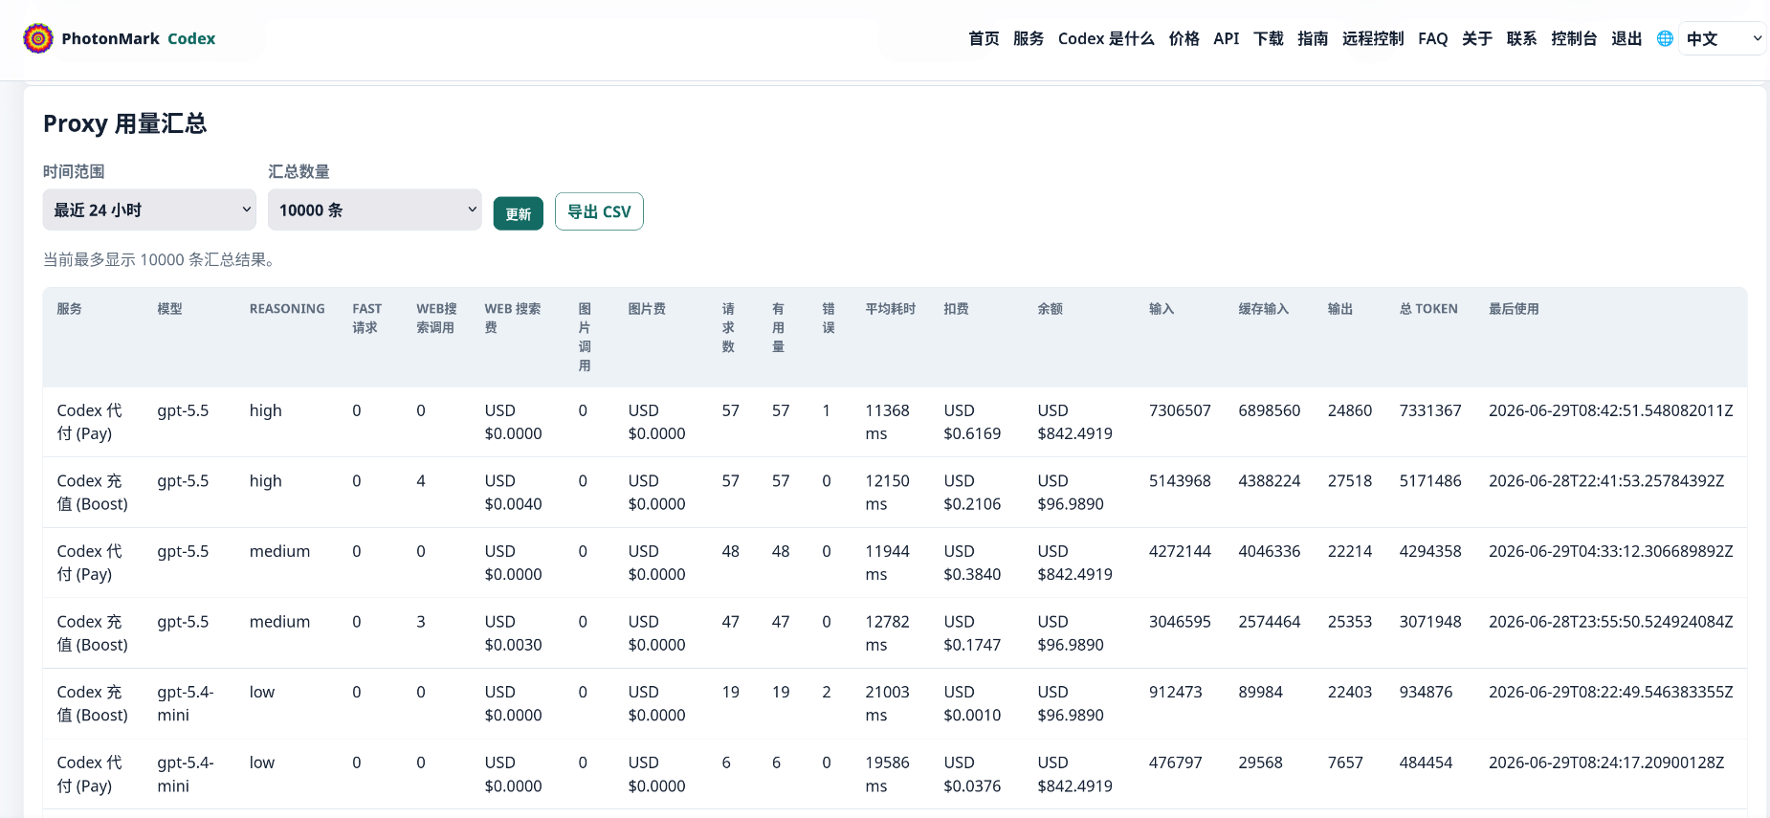Click the timestamp 2026-06-29T08:42:51.548082011Z
The image size is (1770, 818).
(1610, 410)
